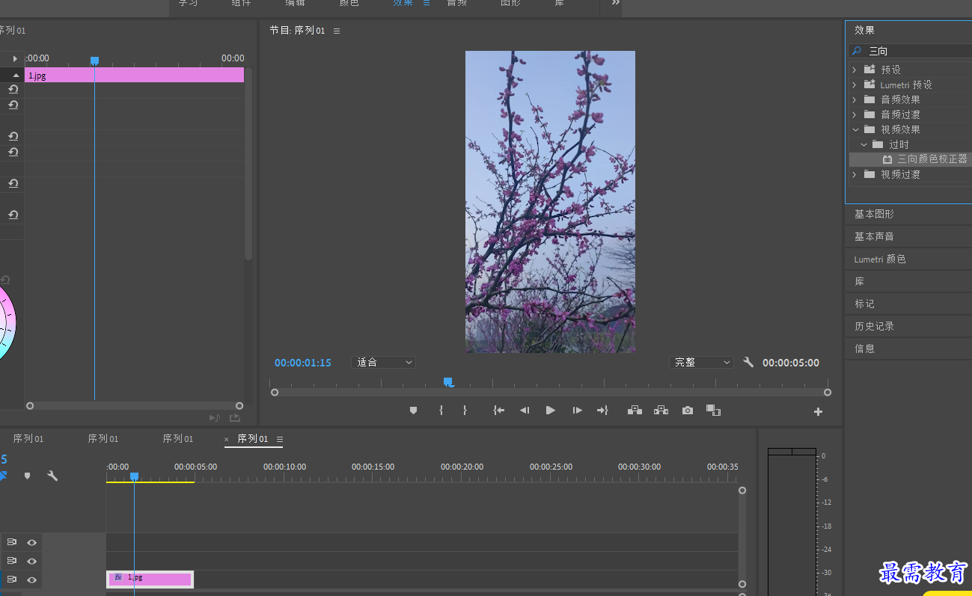Select the 1.jpg clip in the timeline
This screenshot has height=596, width=972.
coord(150,579)
